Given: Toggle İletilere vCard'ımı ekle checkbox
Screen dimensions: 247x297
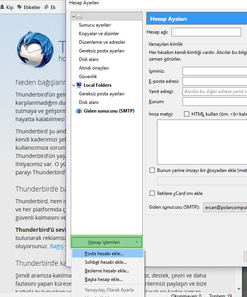Looking at the screenshot, I should [152, 193].
